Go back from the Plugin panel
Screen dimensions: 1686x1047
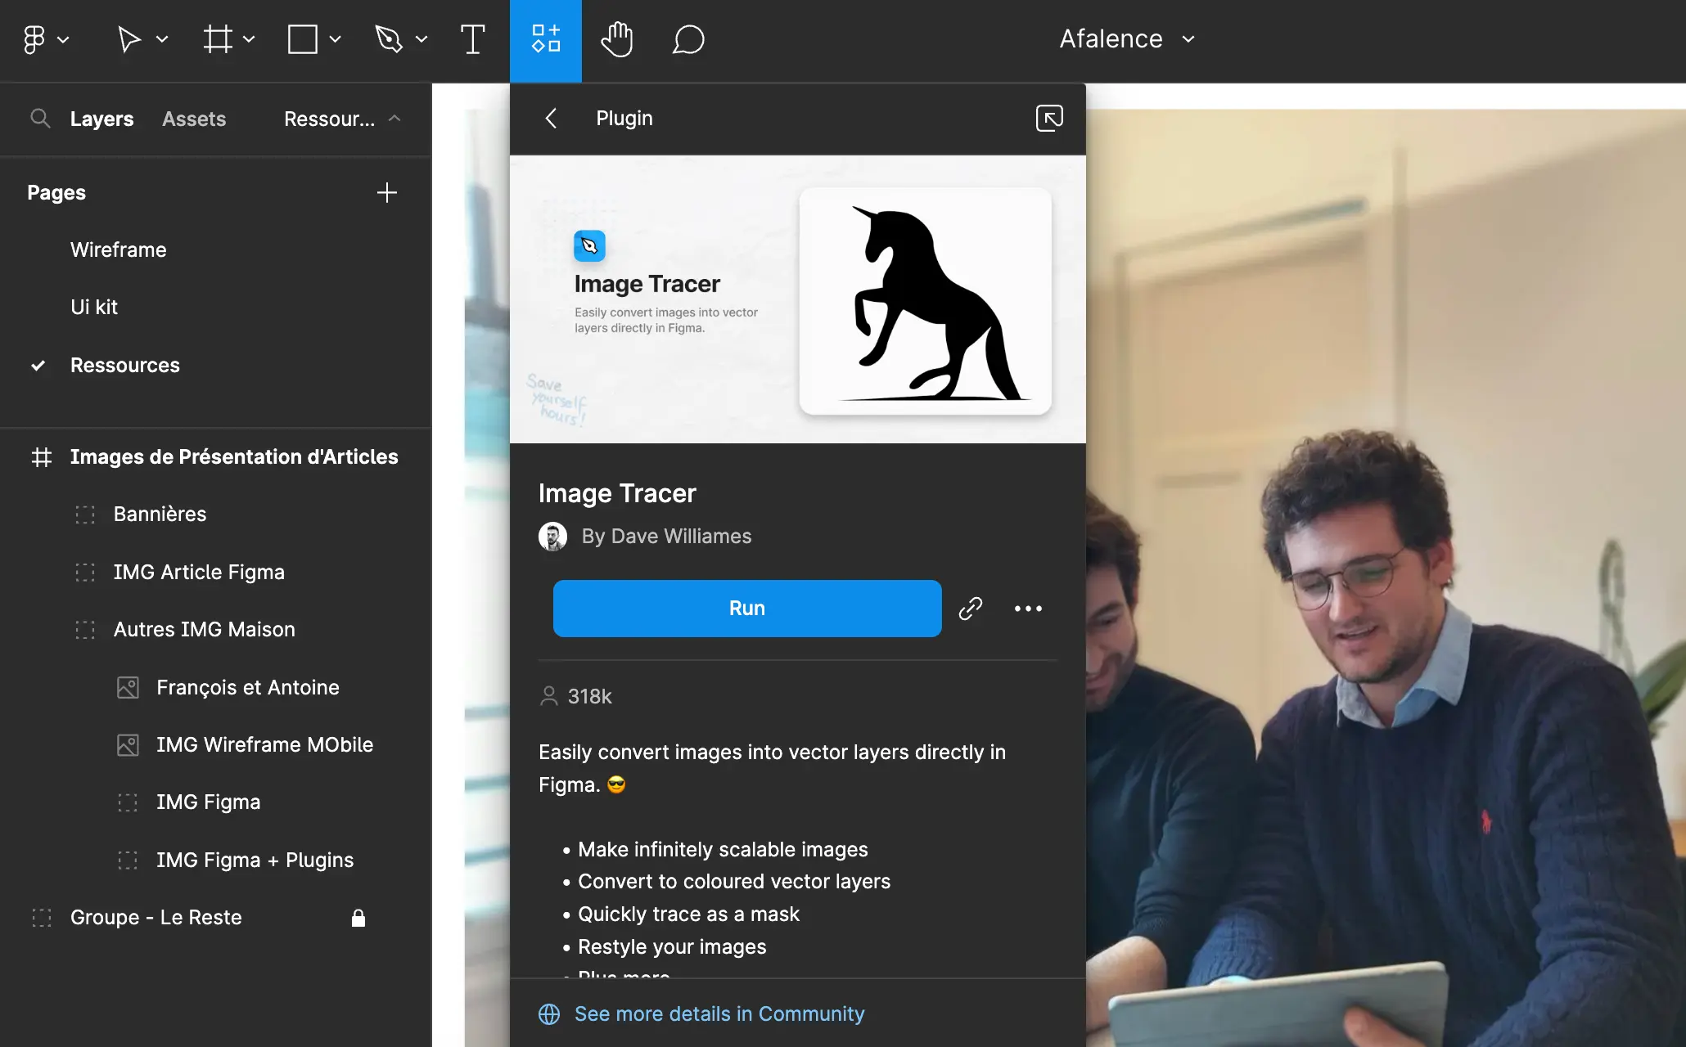[551, 119]
